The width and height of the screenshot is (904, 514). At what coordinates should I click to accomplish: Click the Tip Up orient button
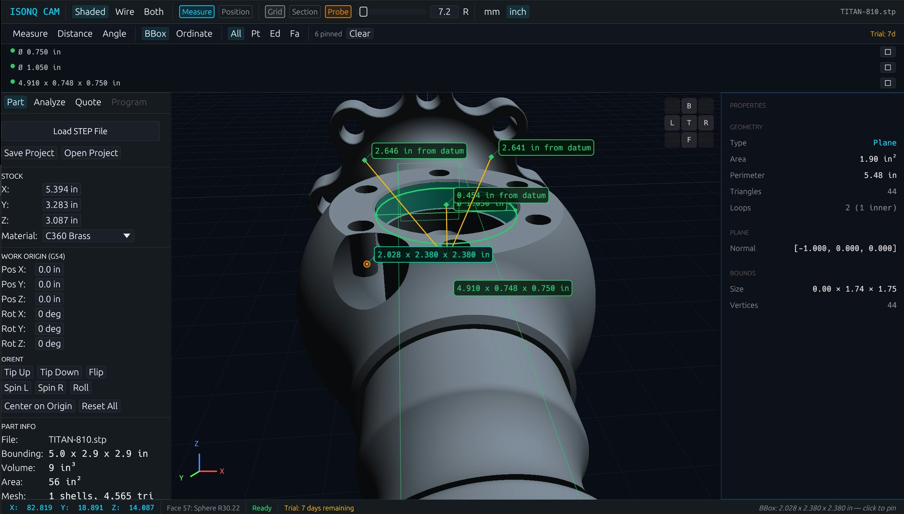17,372
